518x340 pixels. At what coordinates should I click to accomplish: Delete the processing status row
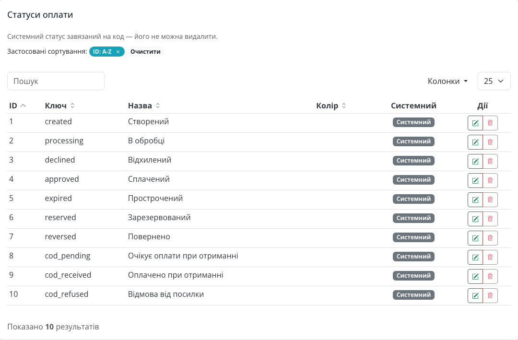tap(490, 142)
